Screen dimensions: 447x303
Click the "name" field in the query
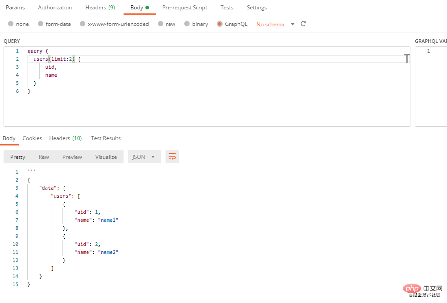pos(51,75)
